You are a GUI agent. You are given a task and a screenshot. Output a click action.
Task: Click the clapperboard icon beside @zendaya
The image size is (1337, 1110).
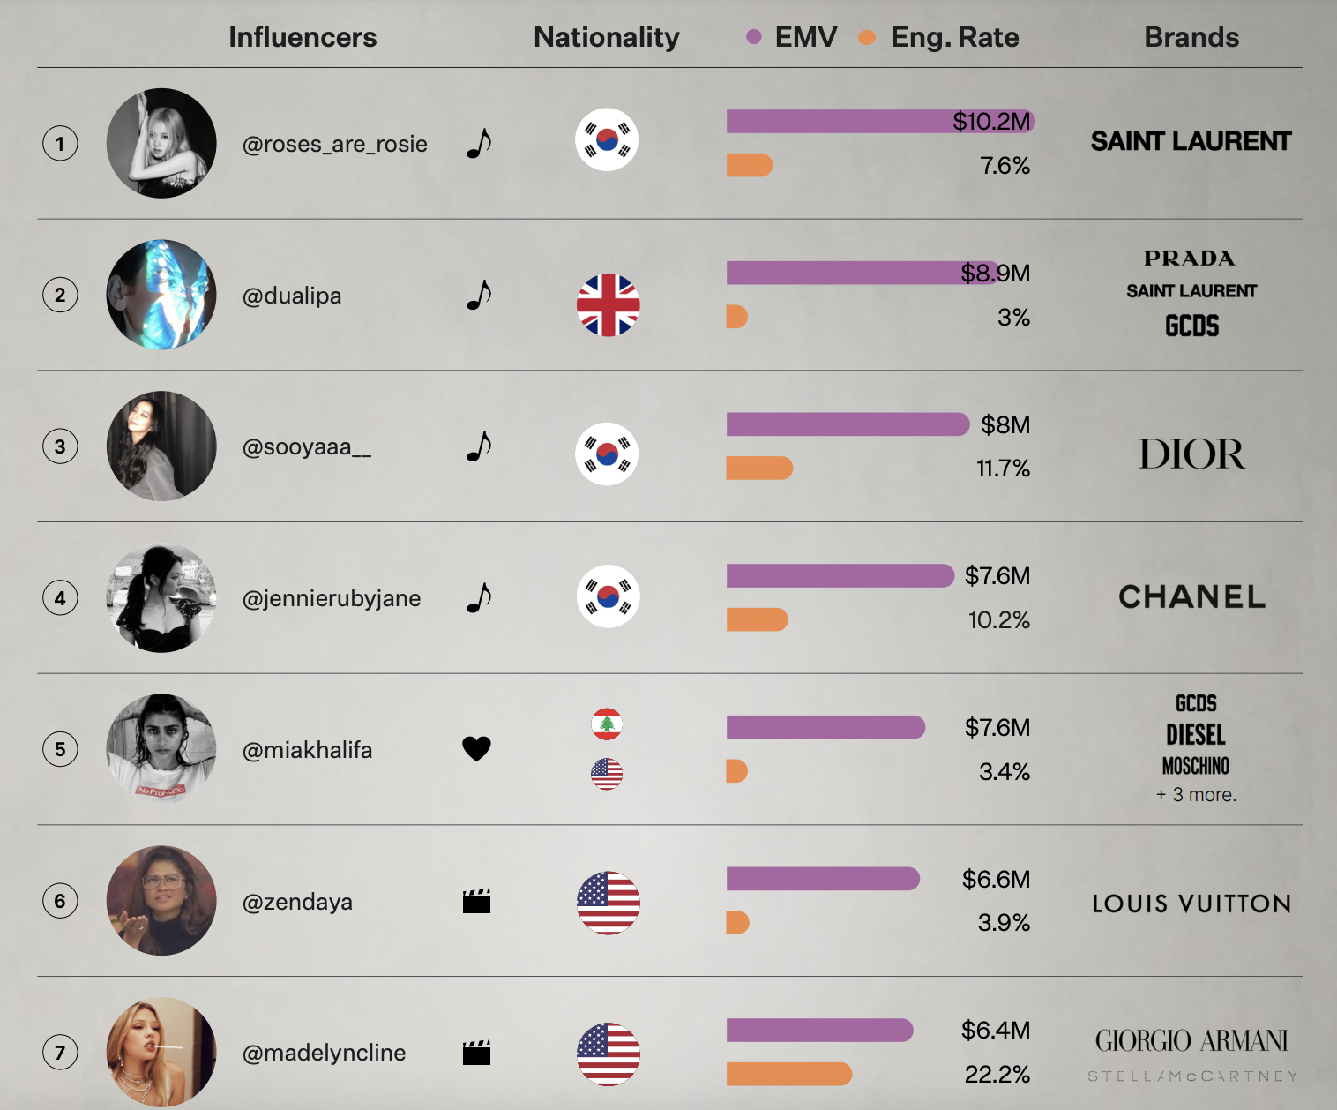(x=476, y=901)
